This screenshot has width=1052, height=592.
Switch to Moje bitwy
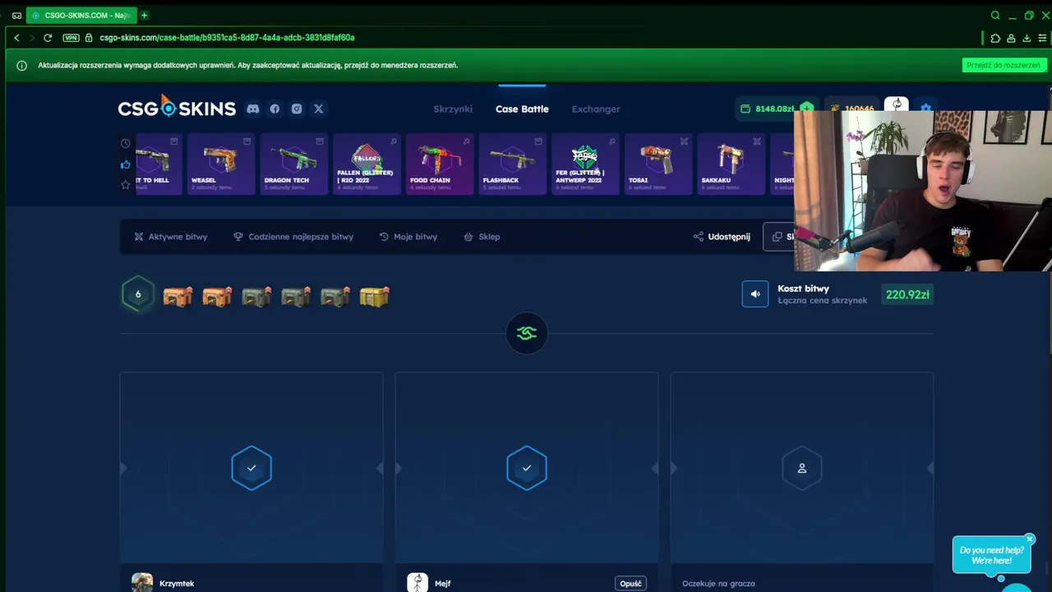408,237
